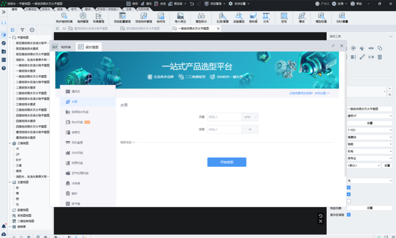The width and height of the screenshot is (396, 238).
Task: Click the dialog's vertical scrollbar
Action: tap(345, 114)
